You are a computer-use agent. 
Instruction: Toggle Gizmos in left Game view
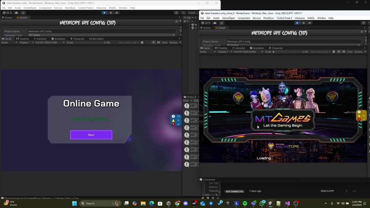(x=173, y=42)
